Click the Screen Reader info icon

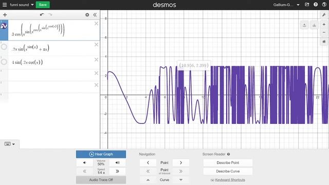tap(228, 154)
